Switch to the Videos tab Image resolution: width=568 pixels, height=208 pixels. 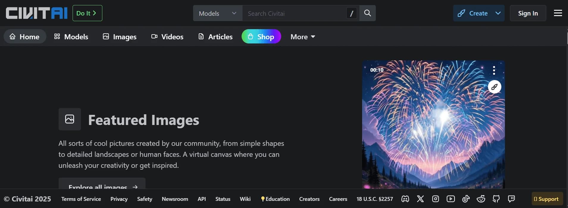[167, 37]
